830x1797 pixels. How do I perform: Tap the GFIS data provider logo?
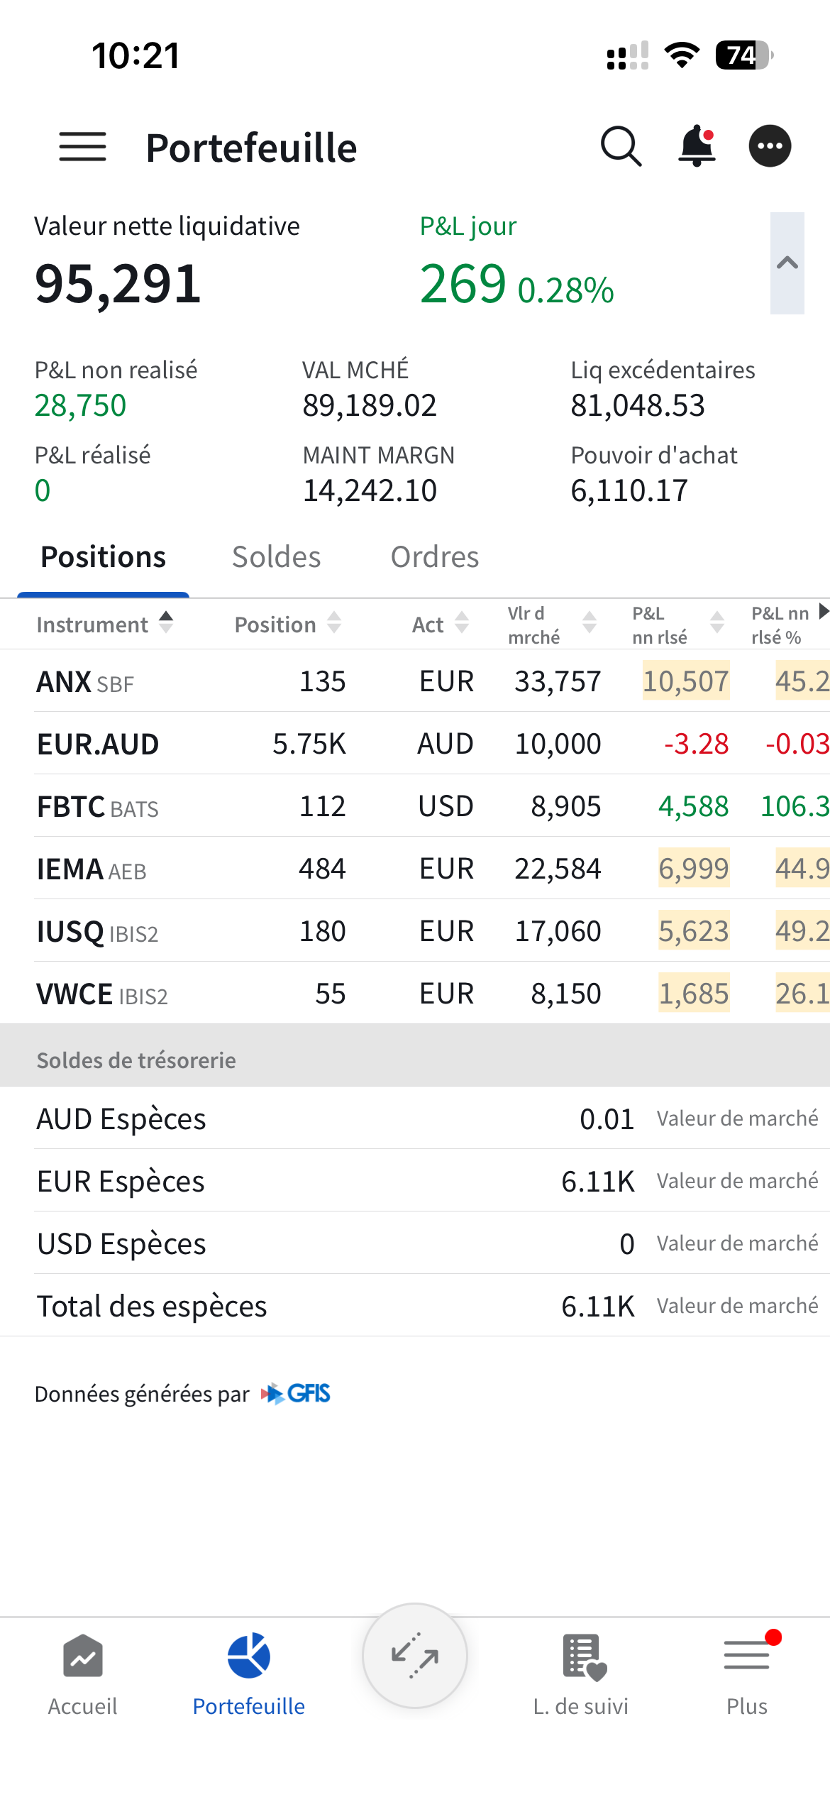coord(297,1394)
